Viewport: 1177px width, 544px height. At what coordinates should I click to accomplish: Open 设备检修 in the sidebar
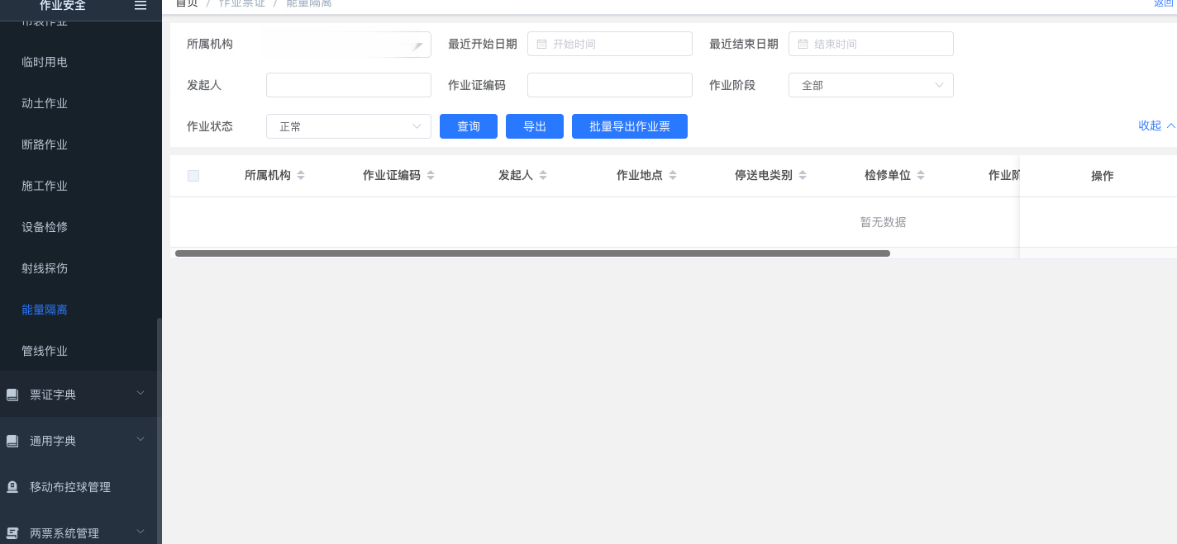pos(45,227)
